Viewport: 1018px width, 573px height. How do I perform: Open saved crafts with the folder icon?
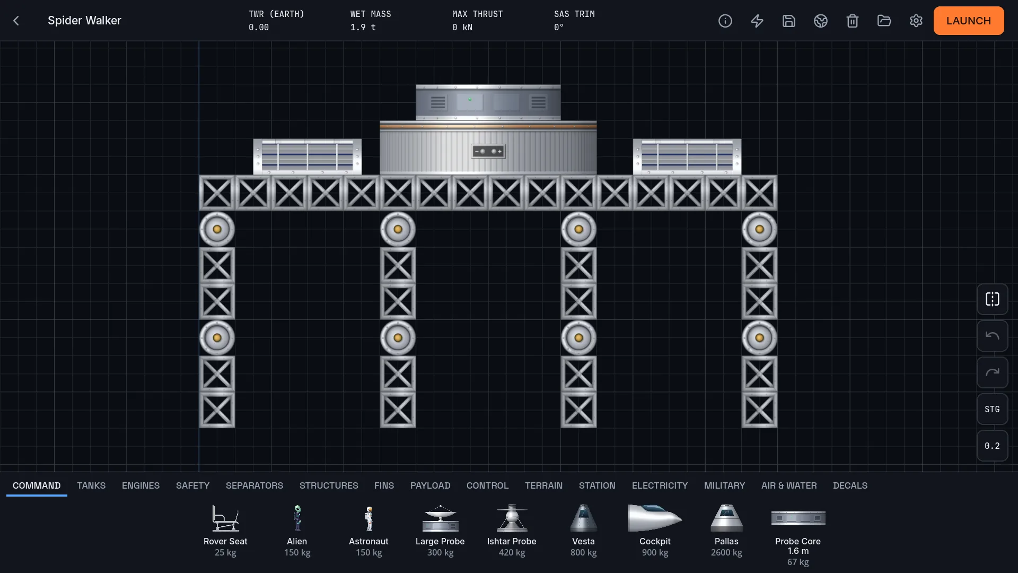[x=884, y=21]
